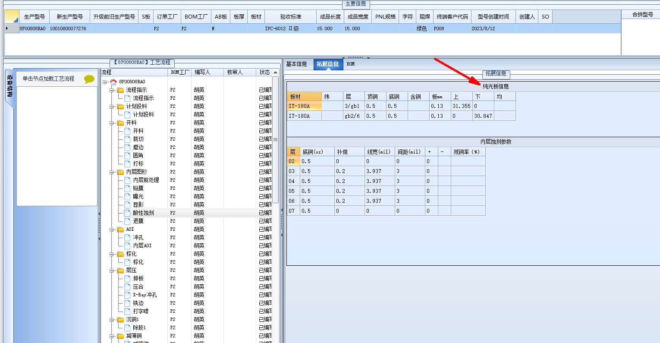The image size is (660, 343).
Task: Open the BOM tab
Action: click(x=351, y=64)
